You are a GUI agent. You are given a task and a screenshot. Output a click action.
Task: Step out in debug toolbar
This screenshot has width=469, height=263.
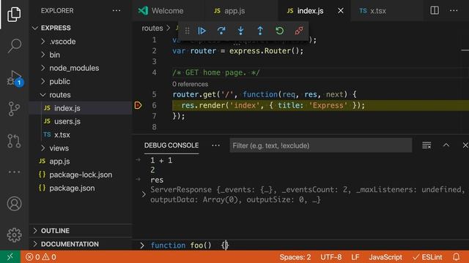click(x=260, y=31)
